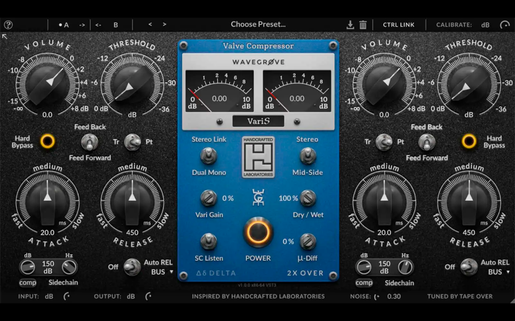This screenshot has height=321, width=515.
Task: Adjust the left channel VOLUME knob
Action: click(x=48, y=84)
